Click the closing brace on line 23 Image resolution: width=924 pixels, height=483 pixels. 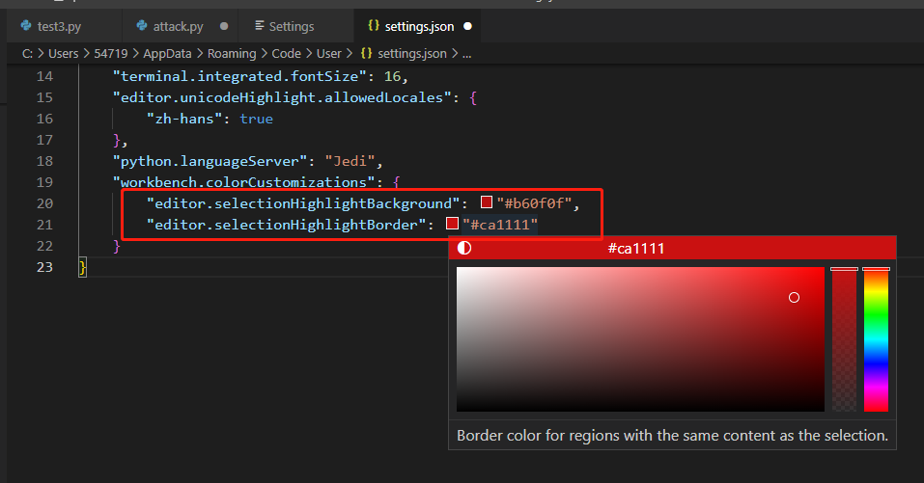coord(83,267)
